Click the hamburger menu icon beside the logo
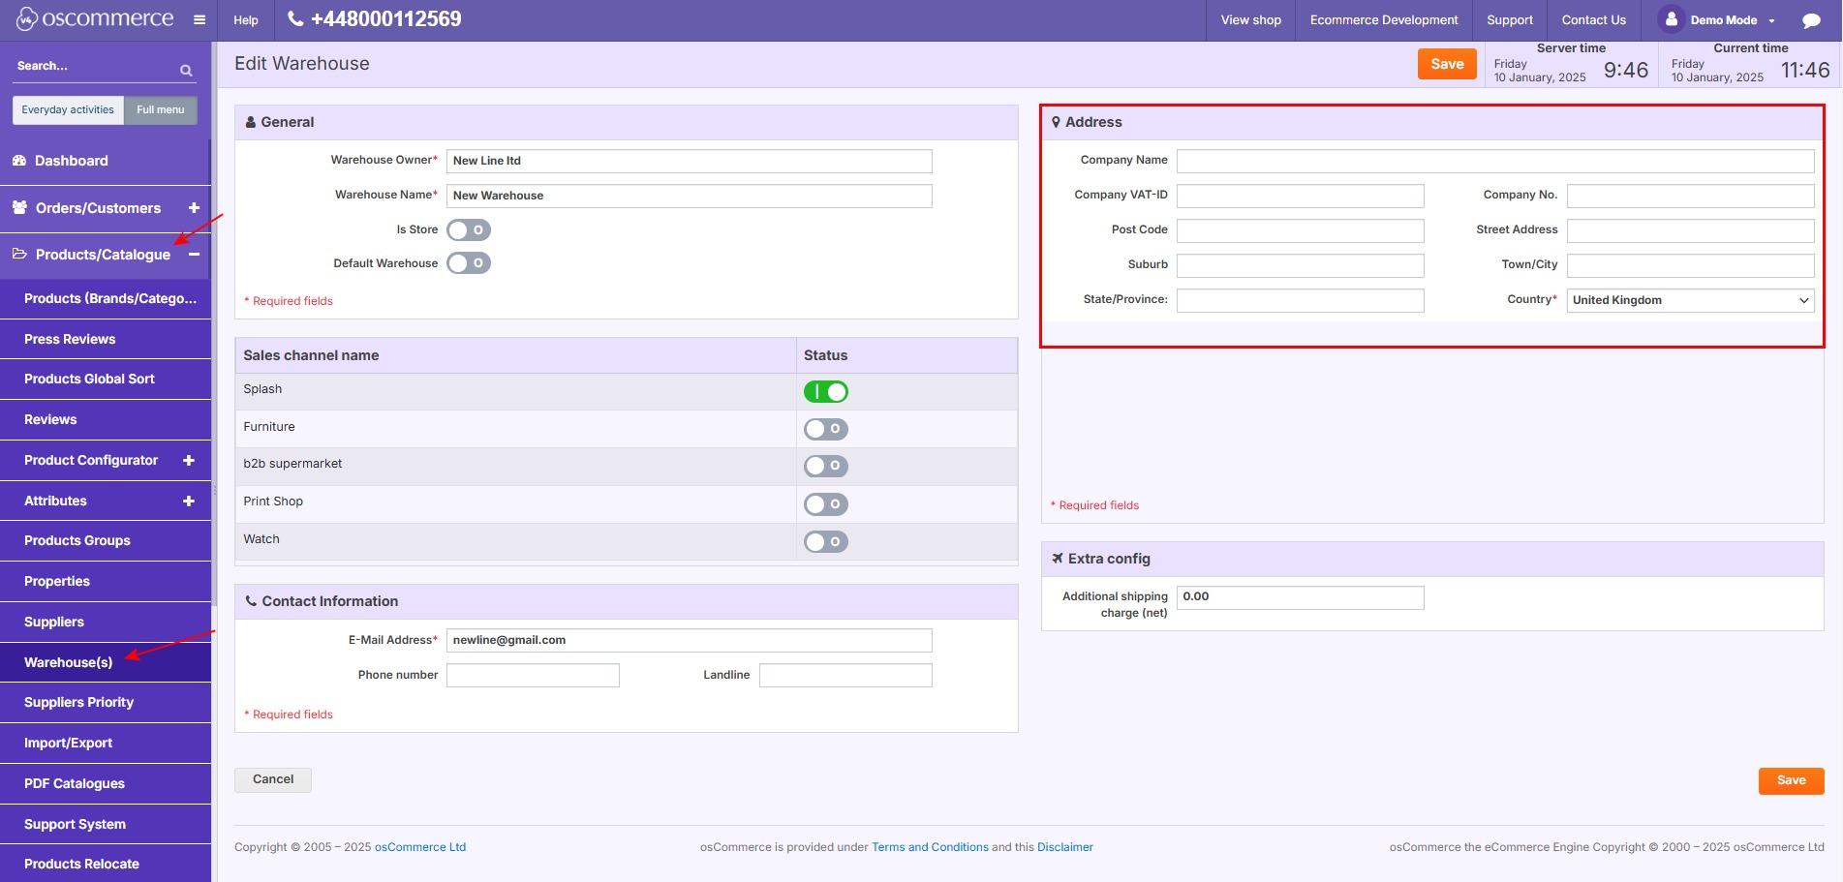Viewport: 1843px width, 882px height. [x=200, y=20]
